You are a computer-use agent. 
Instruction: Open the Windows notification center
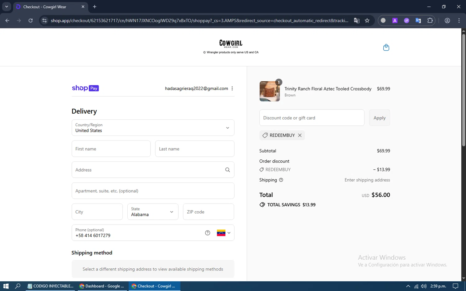455,286
